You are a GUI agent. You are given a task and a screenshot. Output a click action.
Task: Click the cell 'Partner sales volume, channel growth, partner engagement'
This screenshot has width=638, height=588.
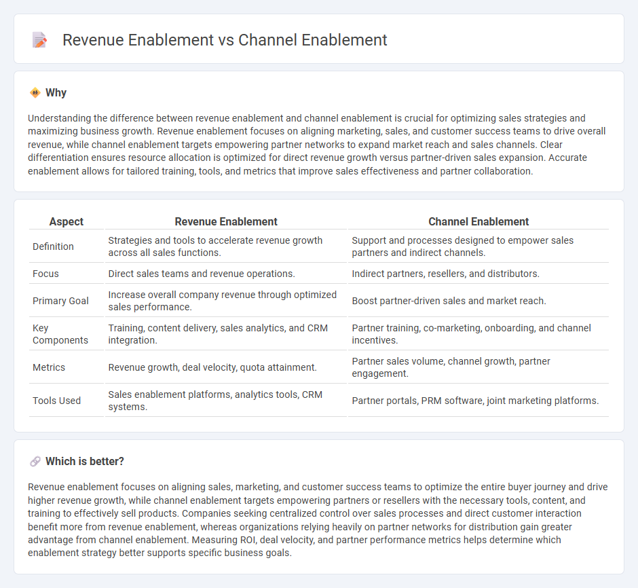pyautogui.click(x=478, y=367)
